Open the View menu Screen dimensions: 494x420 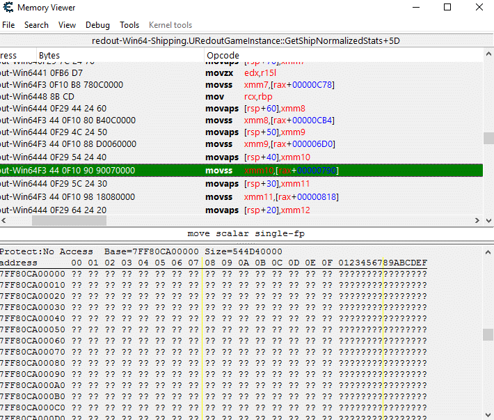(x=67, y=25)
